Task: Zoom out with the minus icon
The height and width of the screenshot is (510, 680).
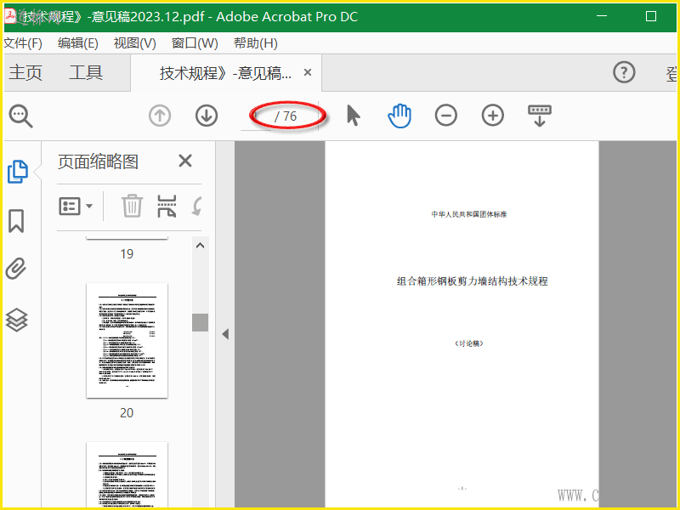Action: click(x=445, y=116)
